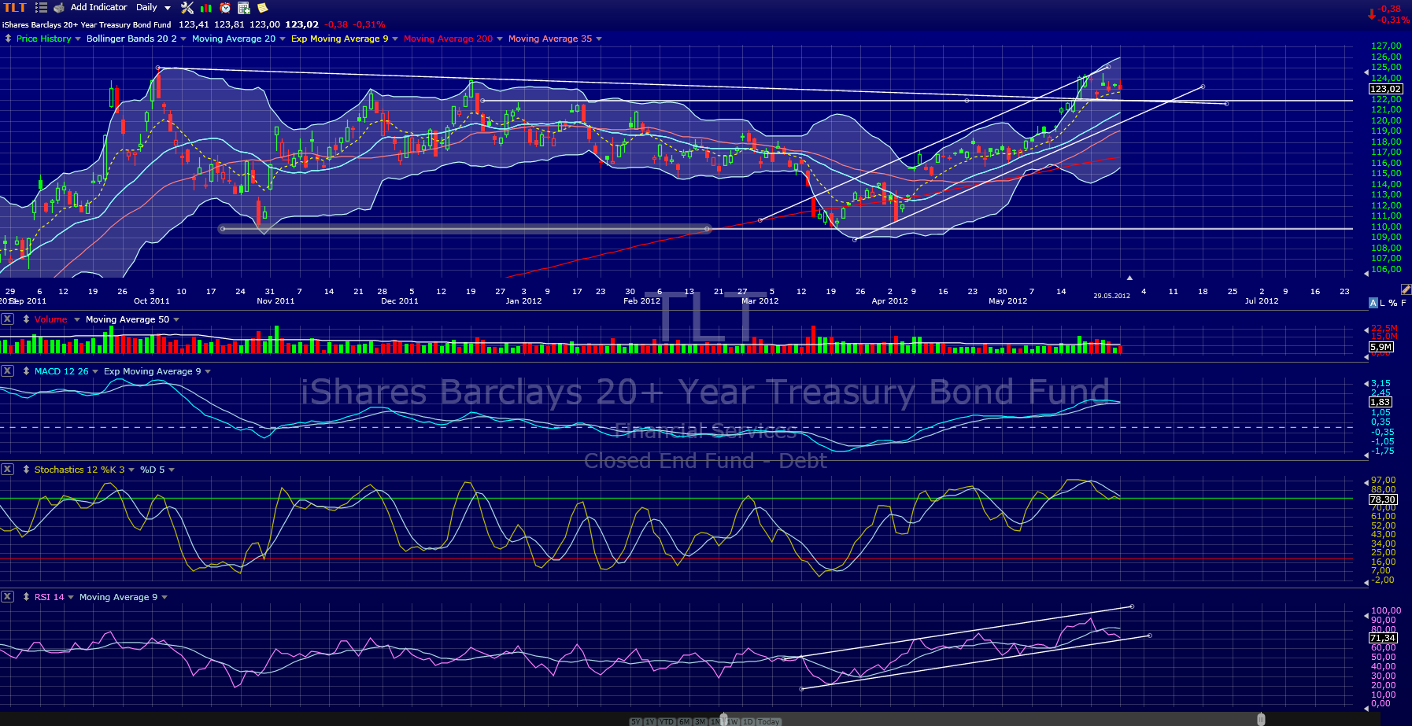Expand Moving Average 35 dropdown arrow
Screen dimensions: 1412x726
(599, 39)
